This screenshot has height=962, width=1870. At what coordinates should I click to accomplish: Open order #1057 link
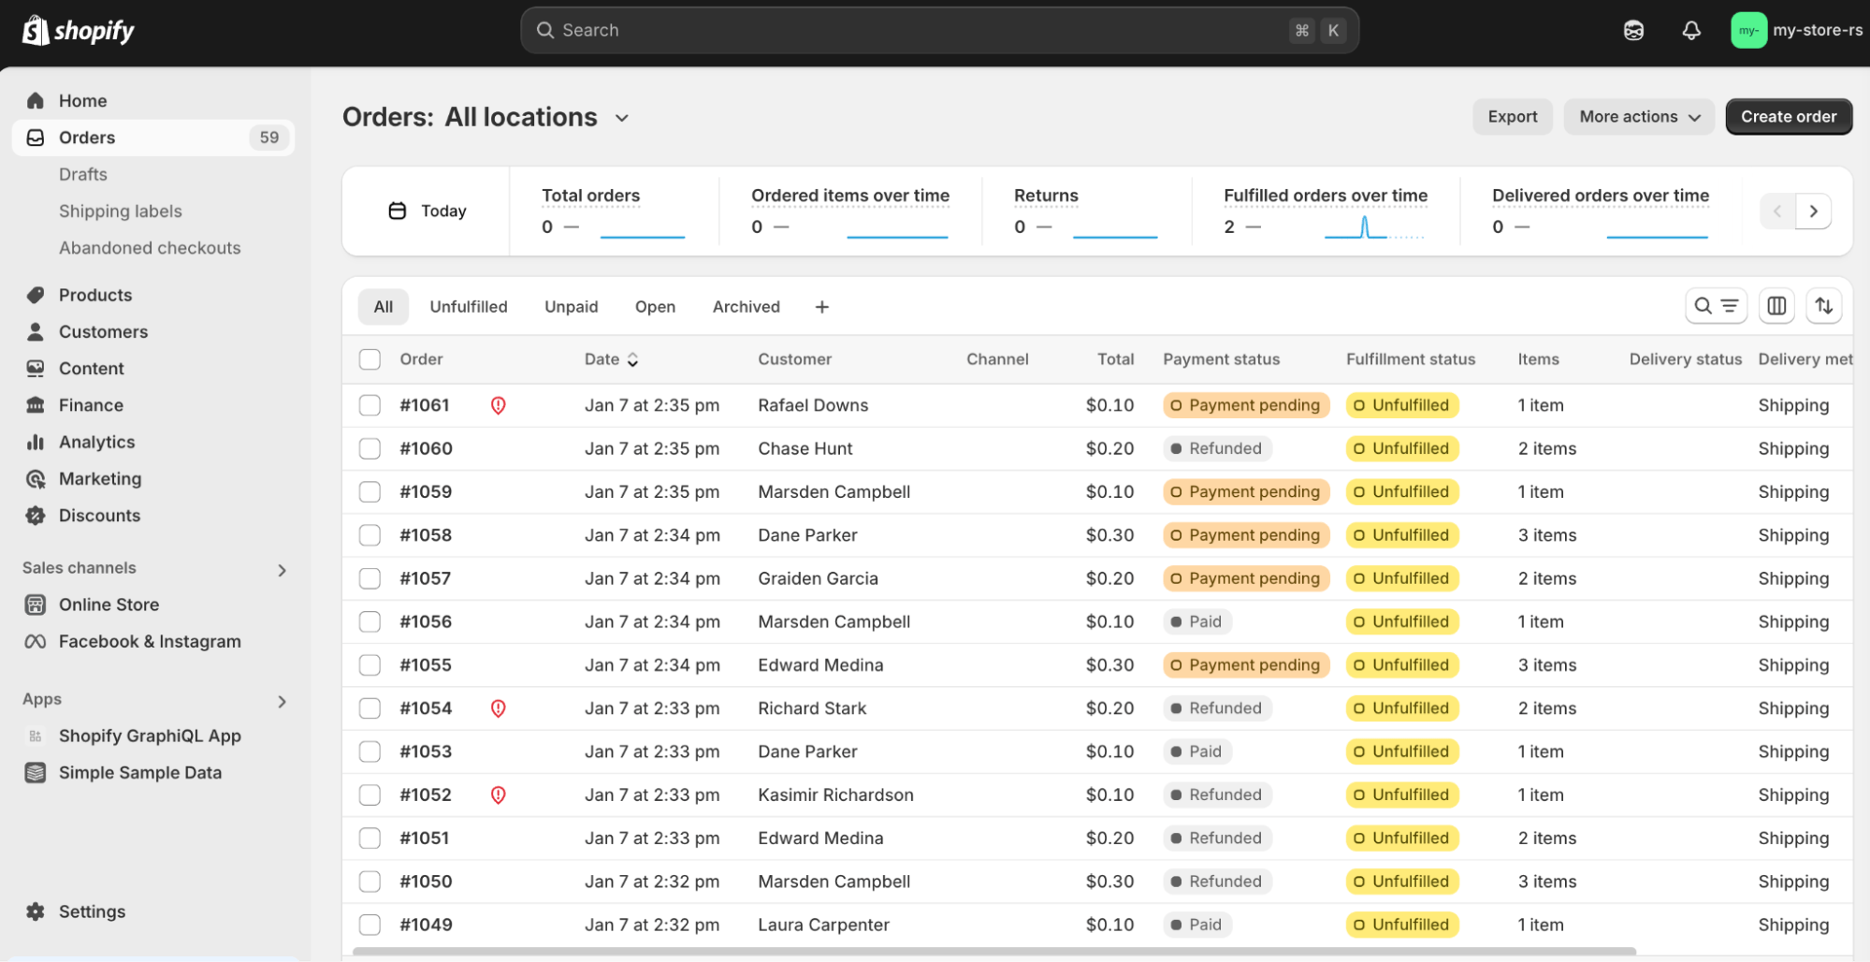pos(426,578)
